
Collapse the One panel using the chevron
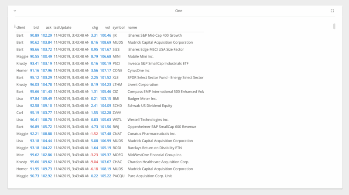(x=15, y=10)
